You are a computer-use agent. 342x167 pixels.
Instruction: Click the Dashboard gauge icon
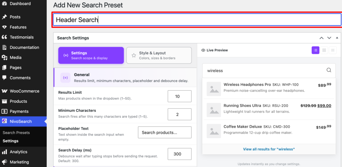(x=4, y=4)
